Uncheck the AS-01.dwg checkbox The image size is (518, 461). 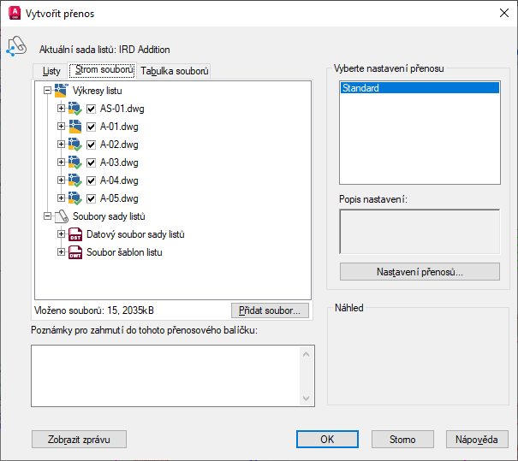[x=92, y=108]
